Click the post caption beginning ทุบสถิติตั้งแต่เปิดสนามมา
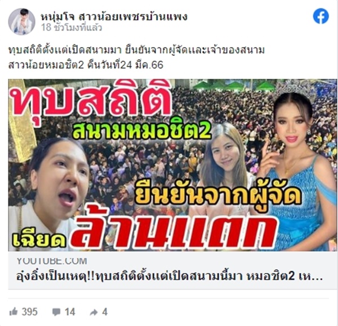The image size is (338, 326). coord(137,51)
